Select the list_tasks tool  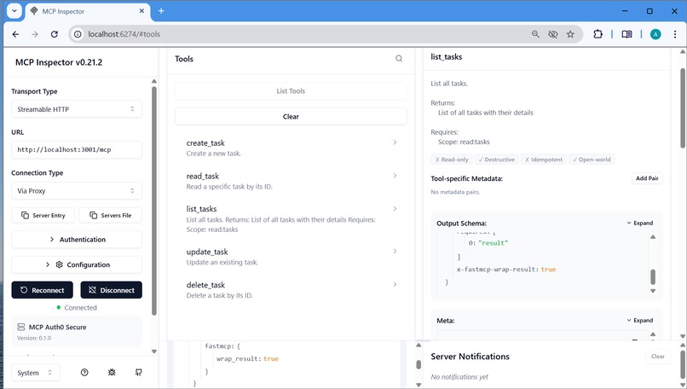[291, 219]
